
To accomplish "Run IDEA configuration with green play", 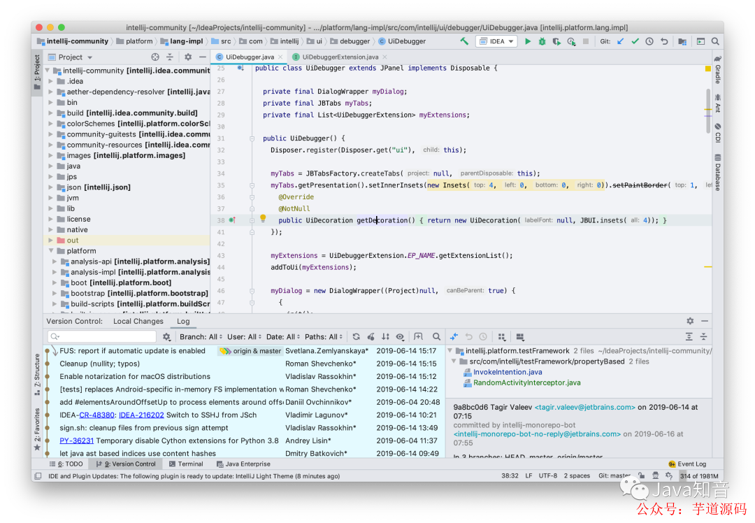I will (x=528, y=41).
